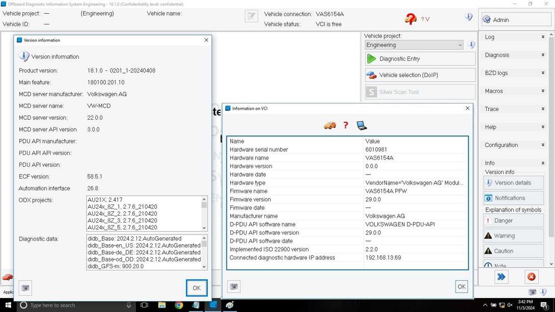
Task: Click the Type here to search box
Action: (75, 305)
